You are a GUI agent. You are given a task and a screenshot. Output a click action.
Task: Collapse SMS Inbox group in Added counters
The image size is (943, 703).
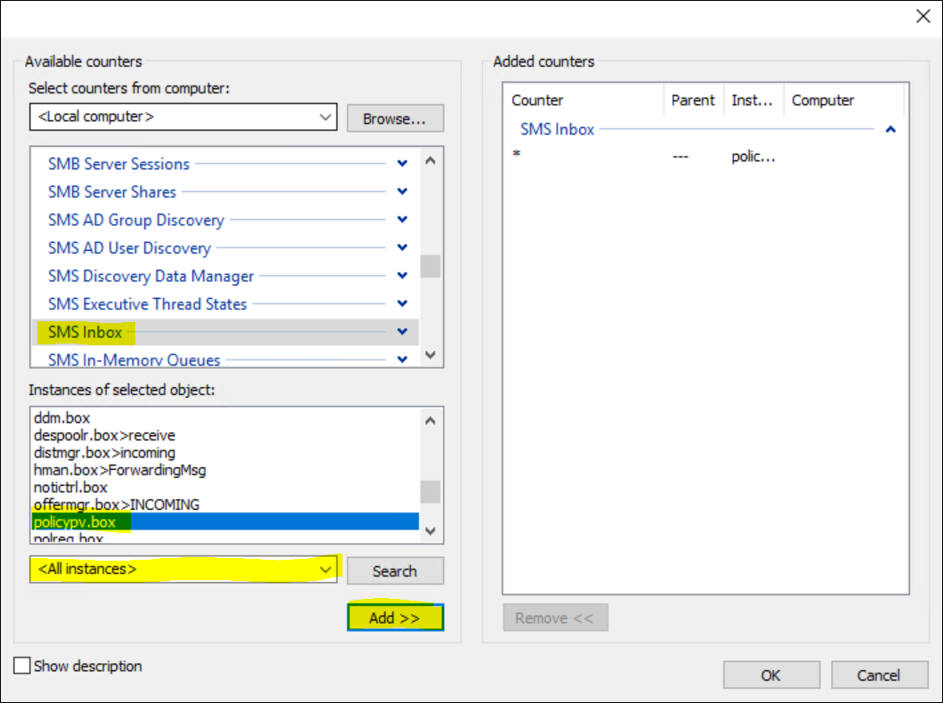[891, 129]
